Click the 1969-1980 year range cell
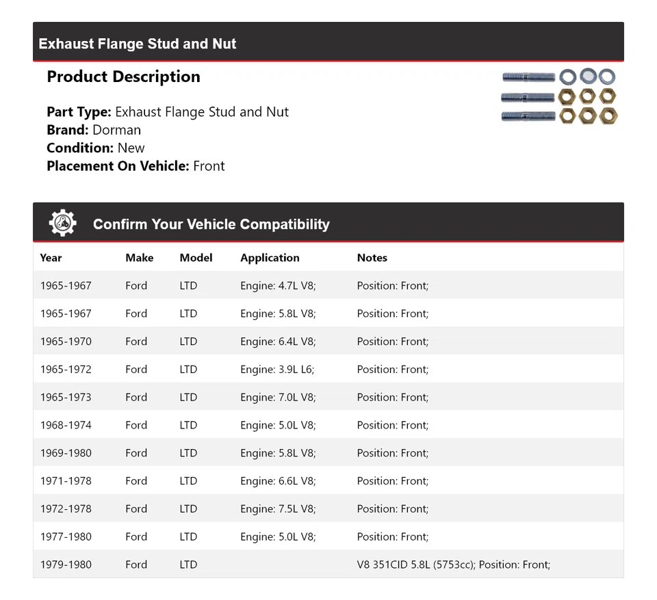 pos(66,453)
